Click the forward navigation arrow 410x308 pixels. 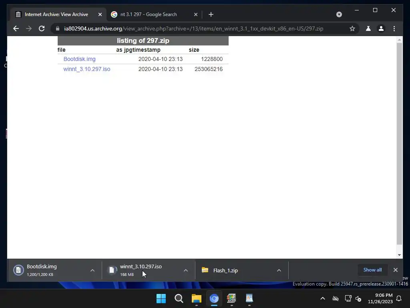[29, 28]
